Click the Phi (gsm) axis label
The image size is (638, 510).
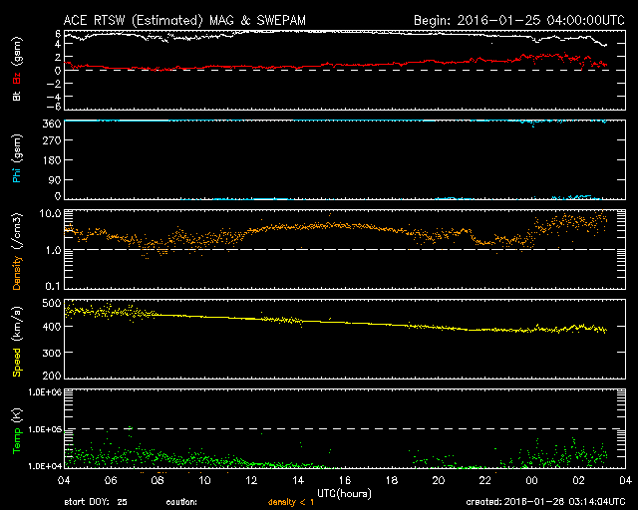click(x=16, y=157)
